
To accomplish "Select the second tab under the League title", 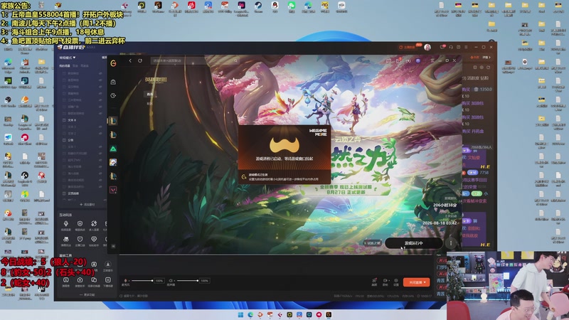I will point(149,104).
